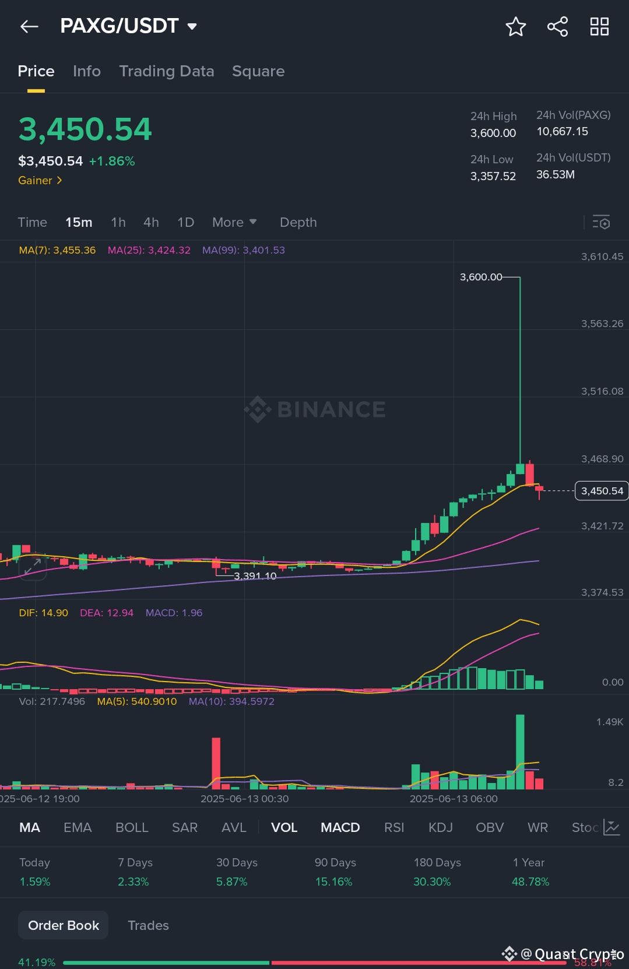Tap the 24h Vol(USDT) 36.53M value
The height and width of the screenshot is (969, 629).
tap(556, 174)
